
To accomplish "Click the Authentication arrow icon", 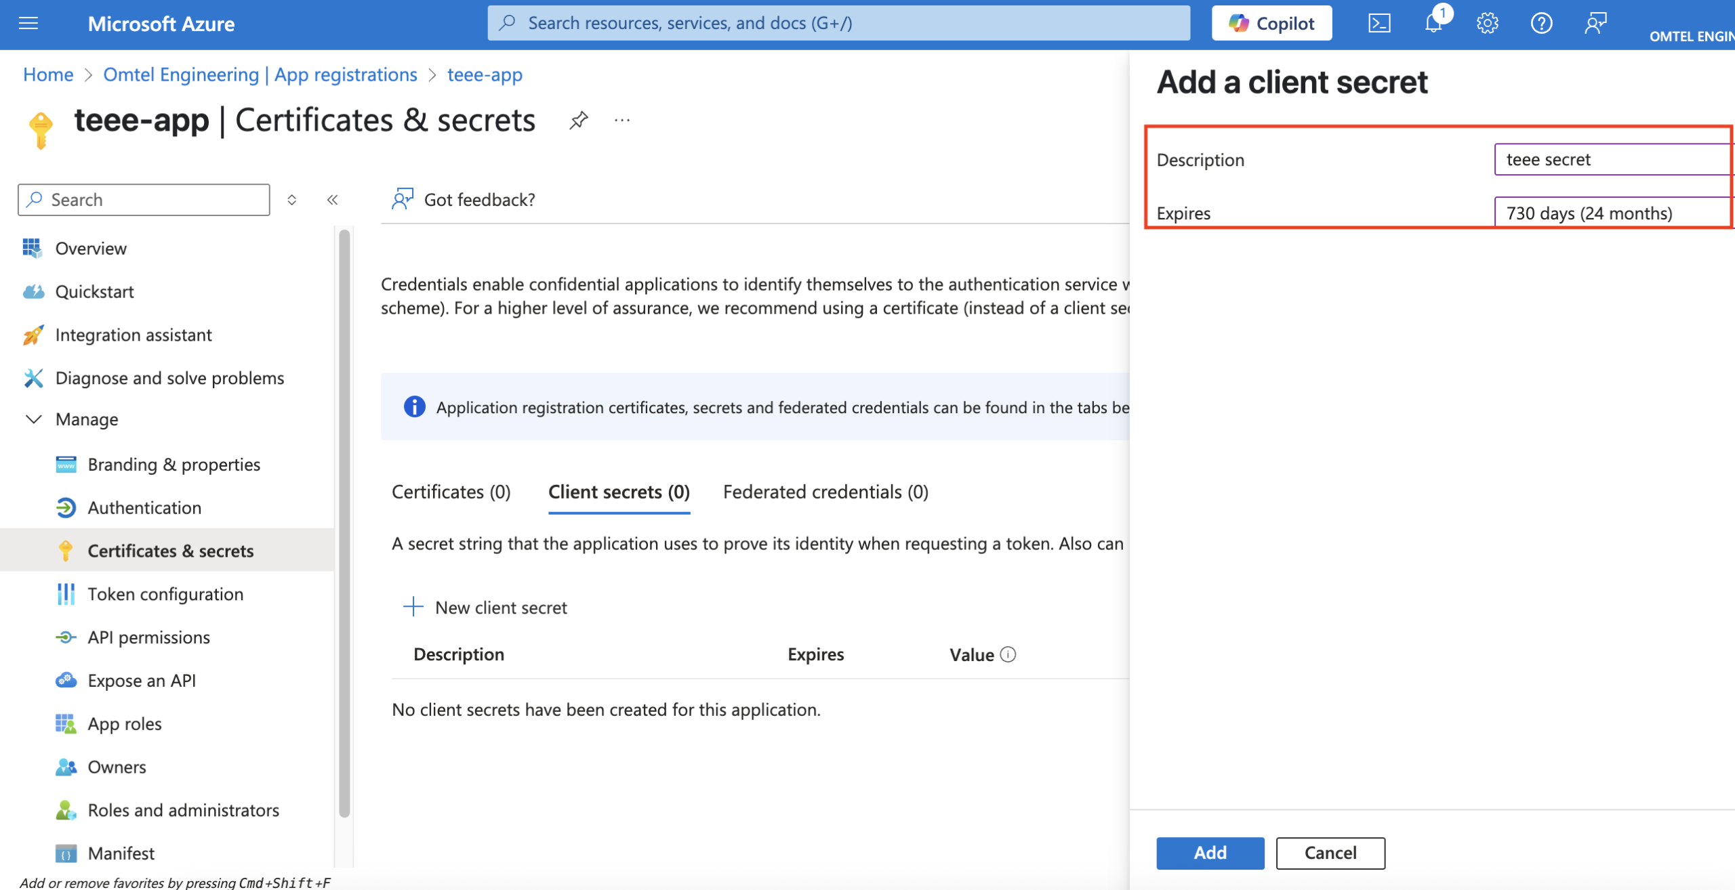I will 66,507.
